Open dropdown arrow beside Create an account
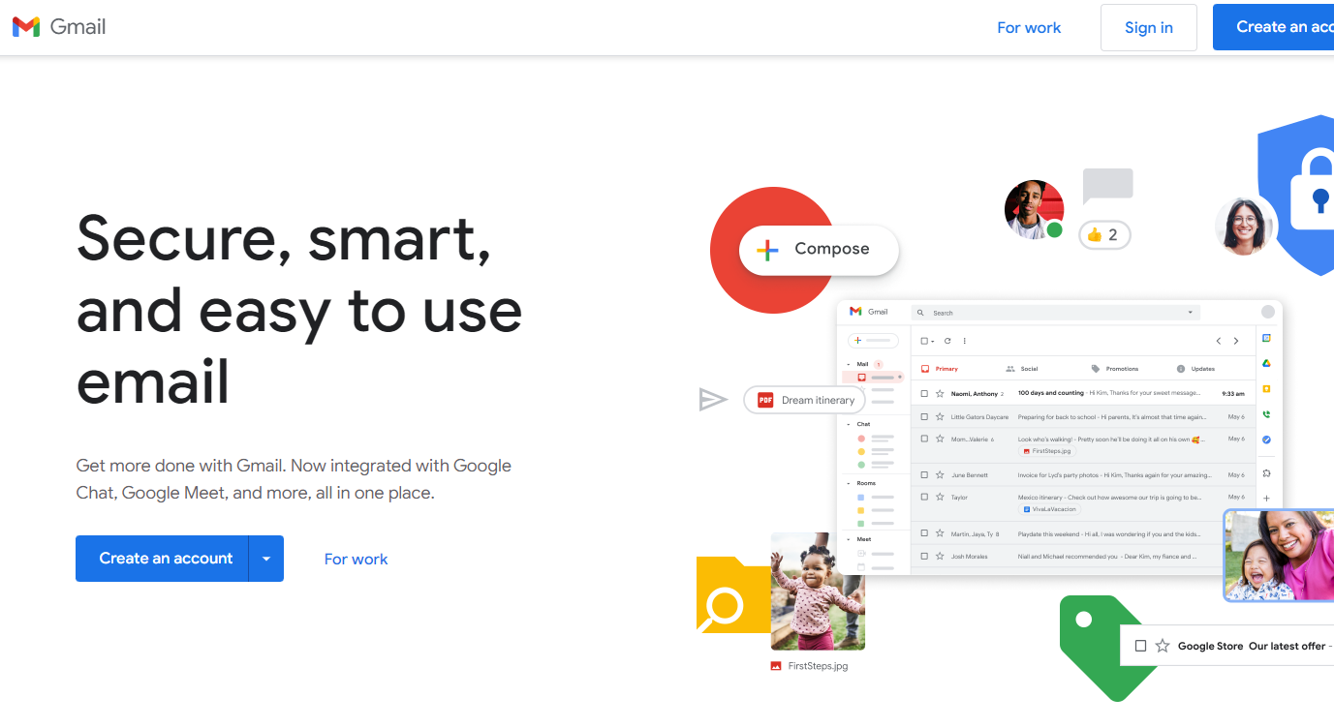The image size is (1334, 728). tap(266, 559)
